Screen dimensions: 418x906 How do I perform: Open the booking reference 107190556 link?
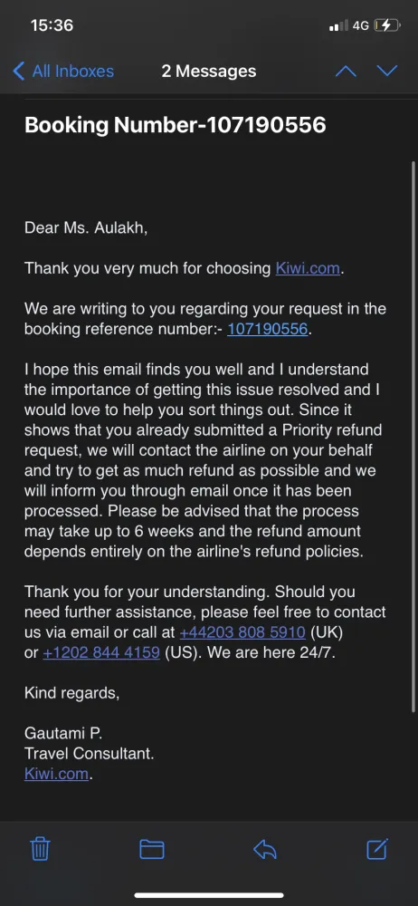[267, 329]
